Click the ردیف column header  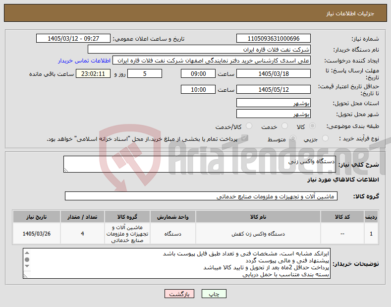coord(371,217)
